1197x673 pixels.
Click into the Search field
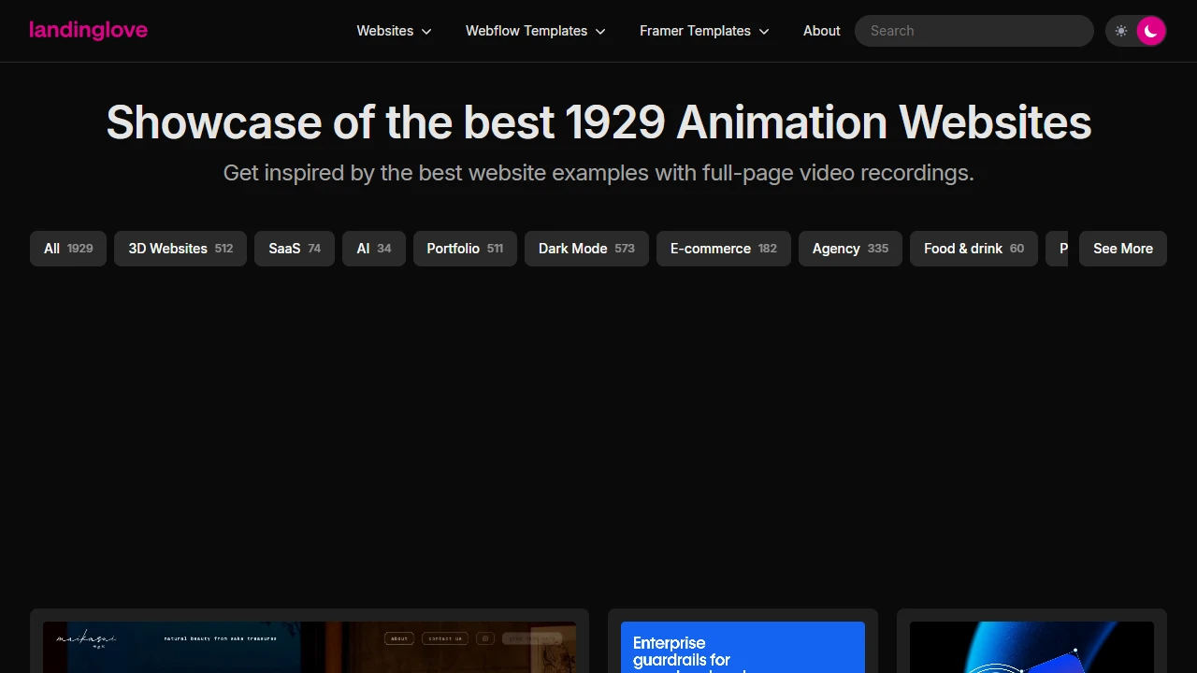pos(973,31)
